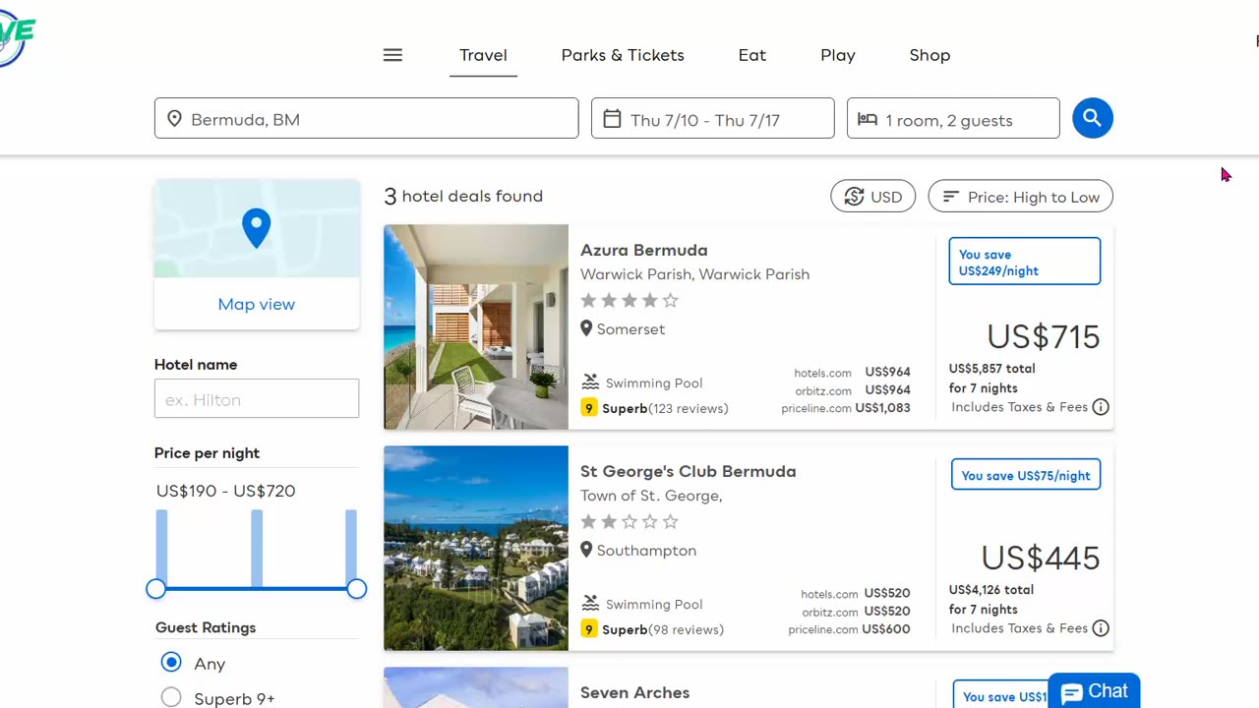Image resolution: width=1259 pixels, height=708 pixels.
Task: Open St George's Club Bermuda hotel title
Action: (689, 471)
